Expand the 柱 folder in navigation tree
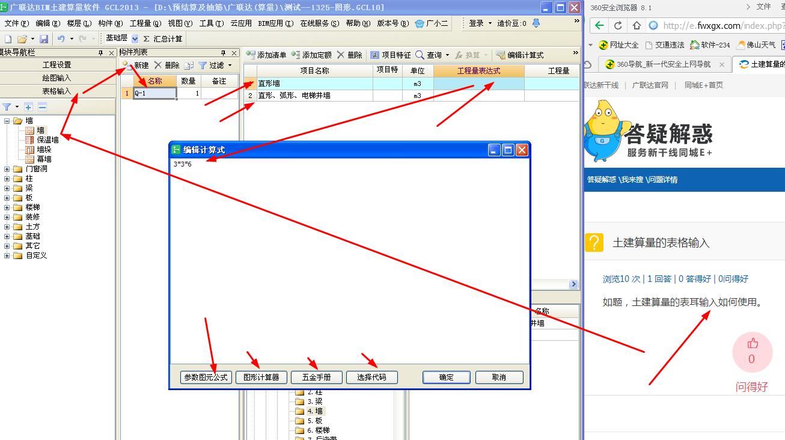Image resolution: width=785 pixels, height=440 pixels. click(x=7, y=179)
